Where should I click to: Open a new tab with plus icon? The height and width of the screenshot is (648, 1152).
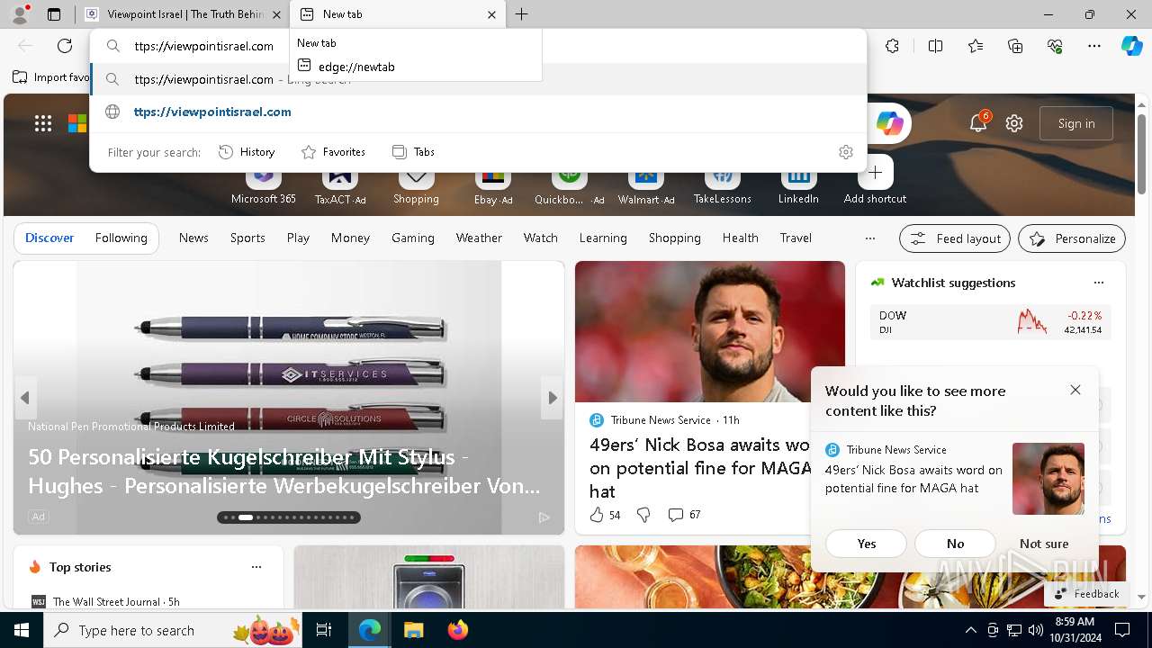coord(522,14)
